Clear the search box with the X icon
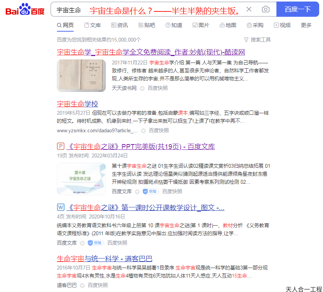The image size is (323, 292). pos(249,9)
